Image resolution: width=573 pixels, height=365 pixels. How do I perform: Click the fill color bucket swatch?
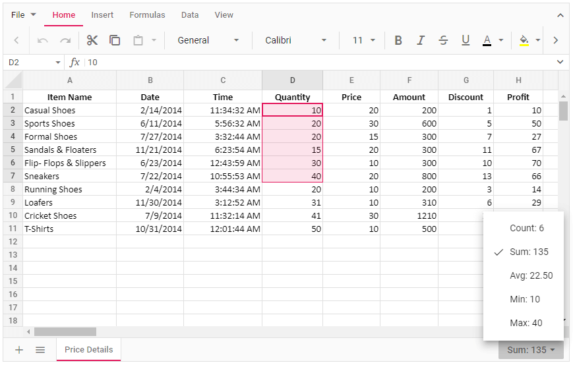pyautogui.click(x=524, y=40)
